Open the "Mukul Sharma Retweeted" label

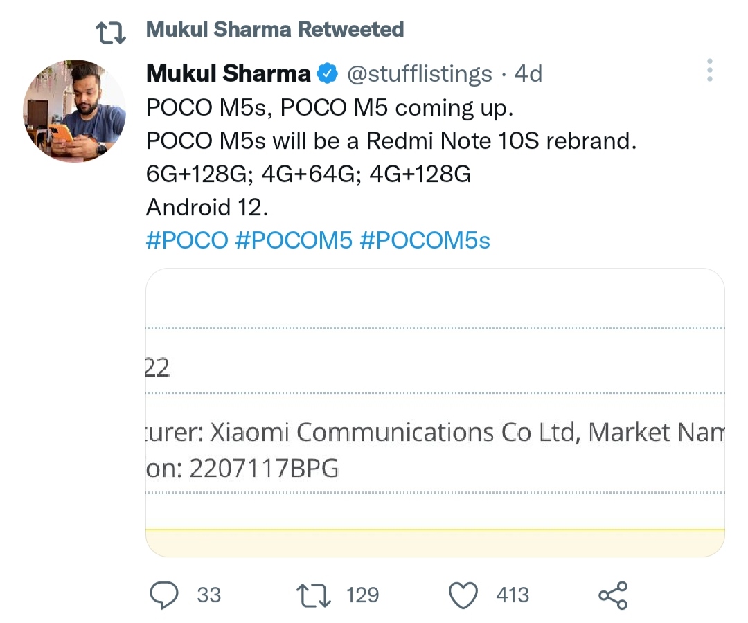pos(275,30)
